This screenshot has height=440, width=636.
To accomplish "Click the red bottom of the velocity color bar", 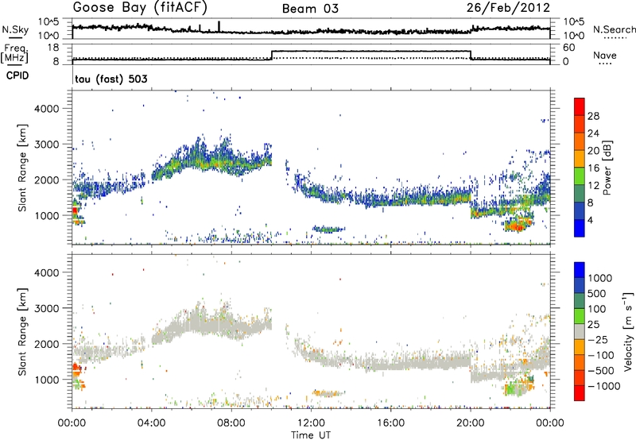I will click(x=580, y=392).
